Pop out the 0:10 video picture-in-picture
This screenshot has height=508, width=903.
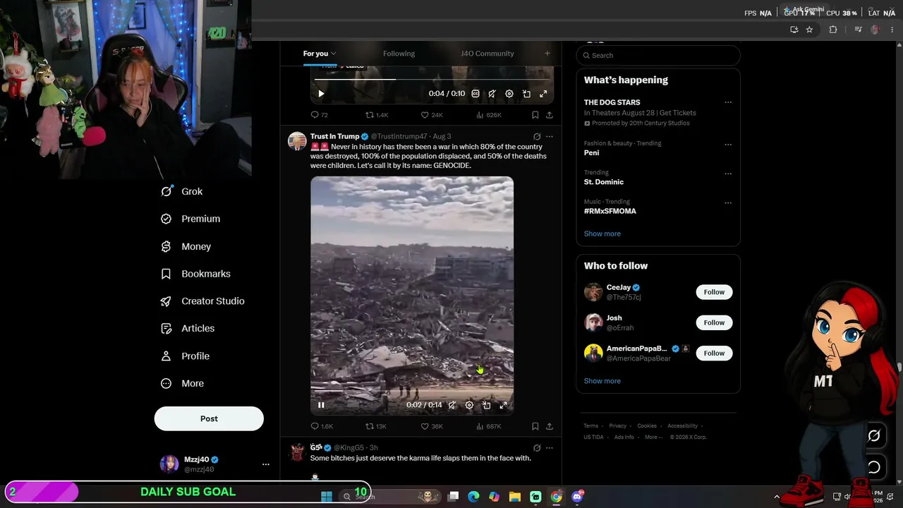pyautogui.click(x=526, y=93)
